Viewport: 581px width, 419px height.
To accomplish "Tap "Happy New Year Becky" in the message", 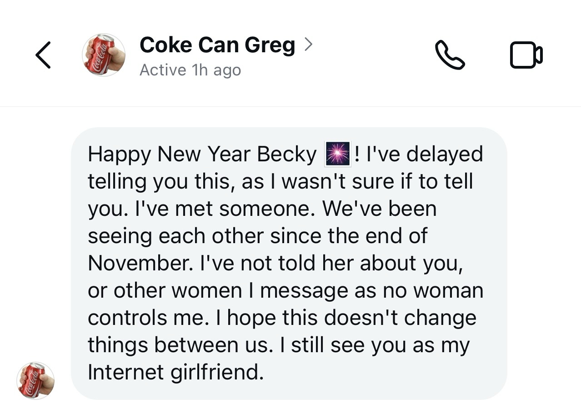I will (201, 155).
